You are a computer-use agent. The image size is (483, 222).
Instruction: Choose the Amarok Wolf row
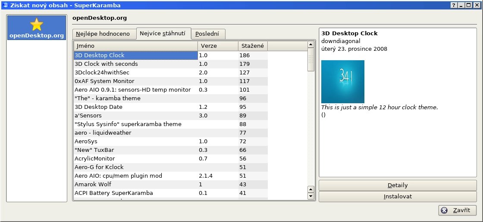coord(171,185)
